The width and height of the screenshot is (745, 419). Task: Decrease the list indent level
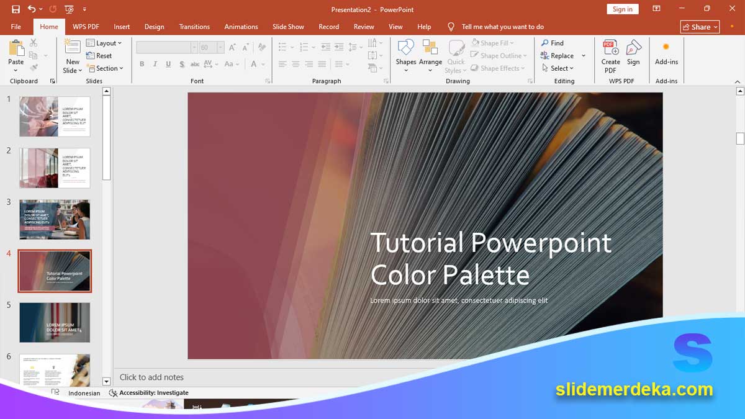pos(326,47)
